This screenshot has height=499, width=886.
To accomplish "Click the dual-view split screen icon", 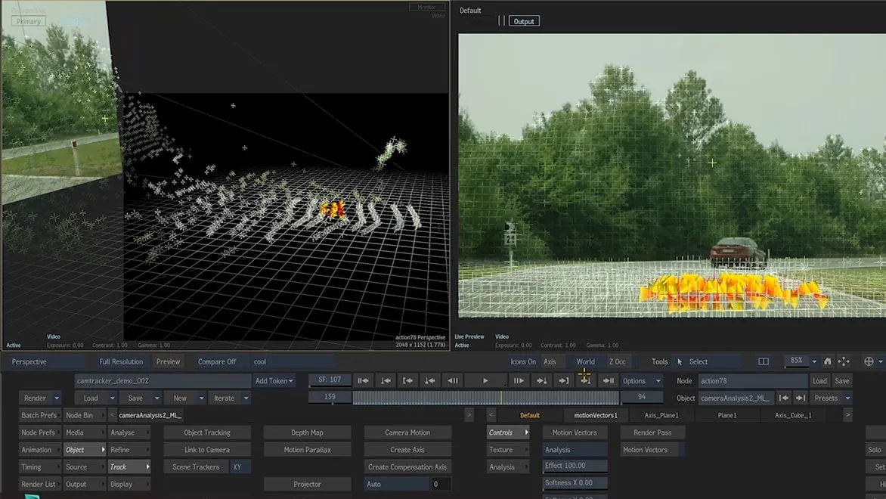I will [764, 361].
